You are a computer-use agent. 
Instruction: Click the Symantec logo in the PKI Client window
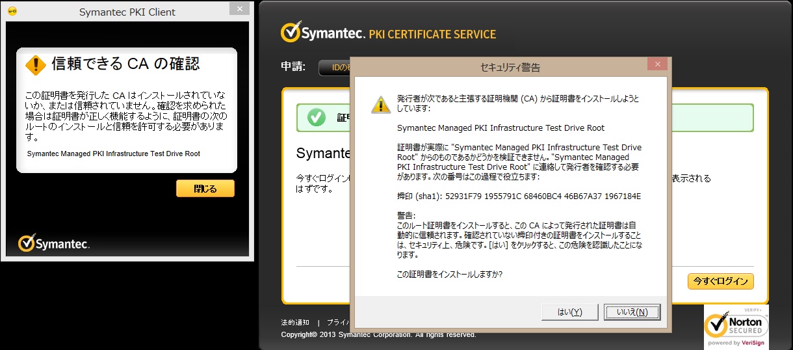pyautogui.click(x=54, y=244)
